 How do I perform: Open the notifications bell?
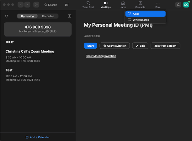coord(178,5)
